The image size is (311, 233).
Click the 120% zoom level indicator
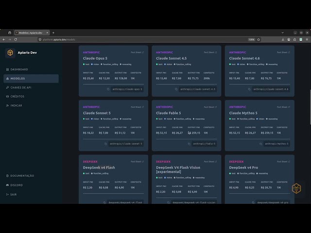tap(252, 40)
